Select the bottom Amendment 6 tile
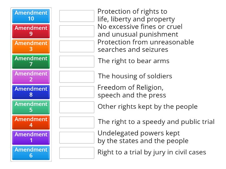 pyautogui.click(x=31, y=153)
